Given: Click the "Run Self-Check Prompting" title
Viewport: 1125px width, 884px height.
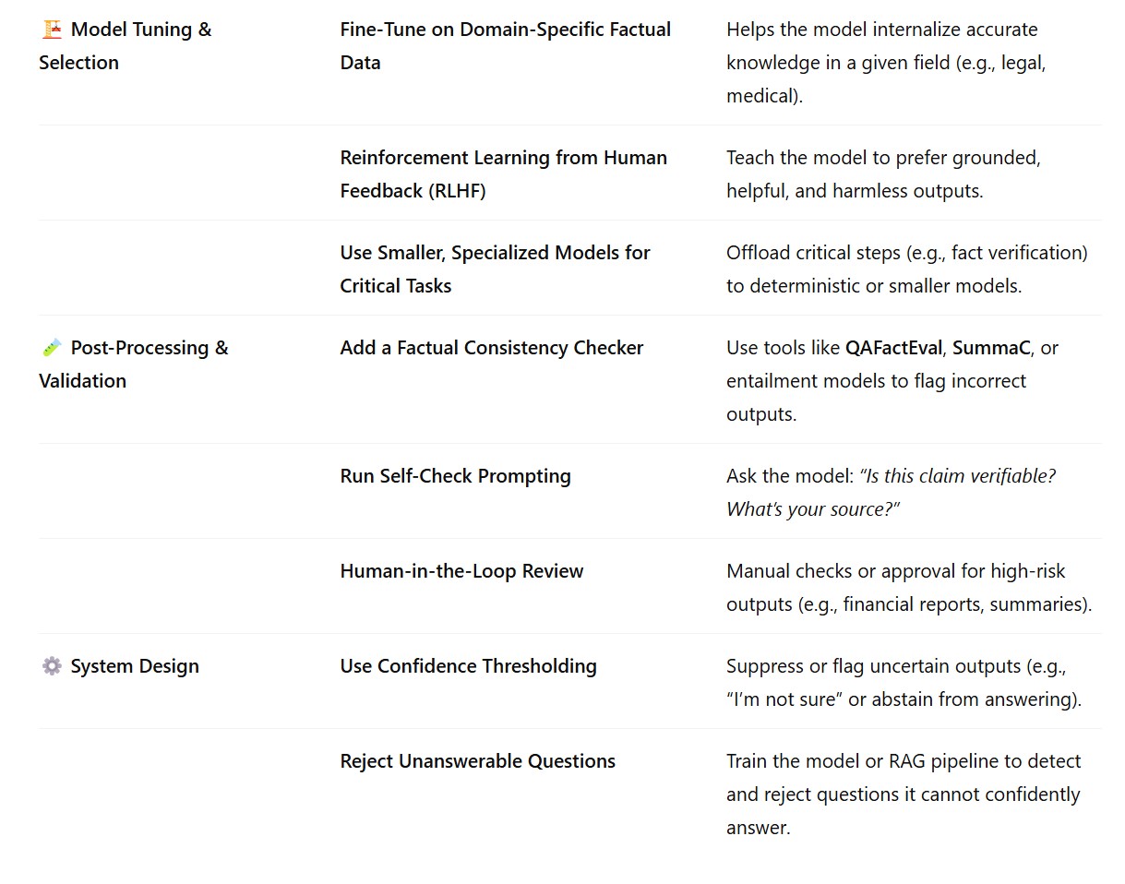Looking at the screenshot, I should tap(455, 476).
